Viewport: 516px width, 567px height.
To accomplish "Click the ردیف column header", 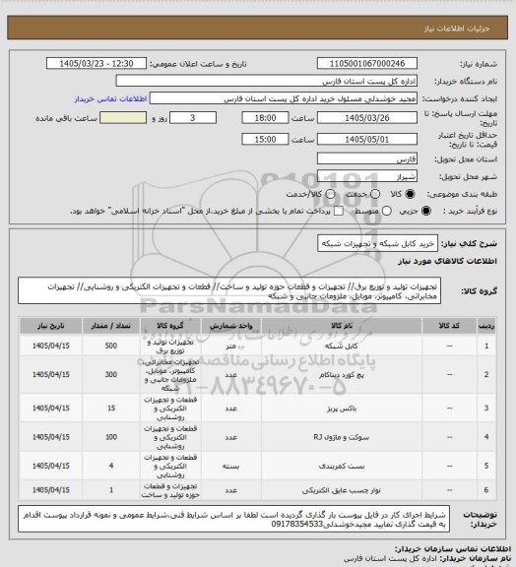I will [x=486, y=326].
